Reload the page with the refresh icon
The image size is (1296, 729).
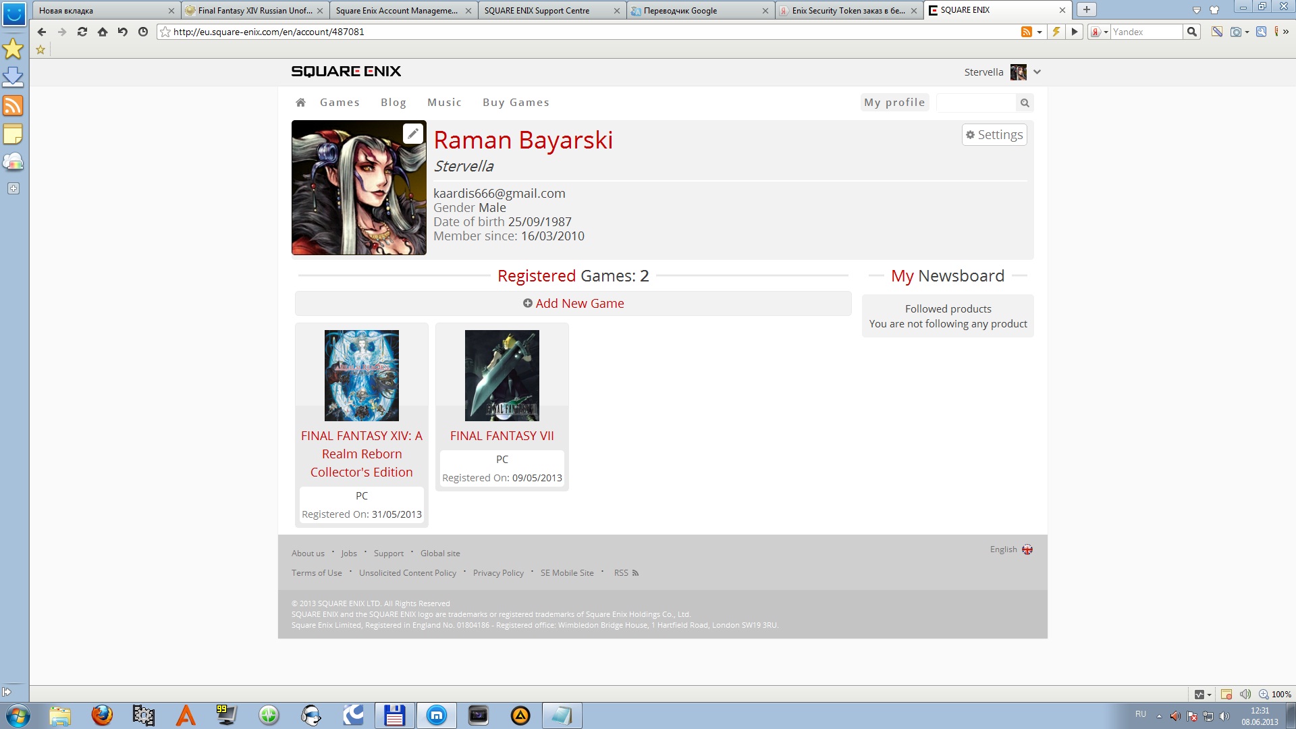click(82, 32)
